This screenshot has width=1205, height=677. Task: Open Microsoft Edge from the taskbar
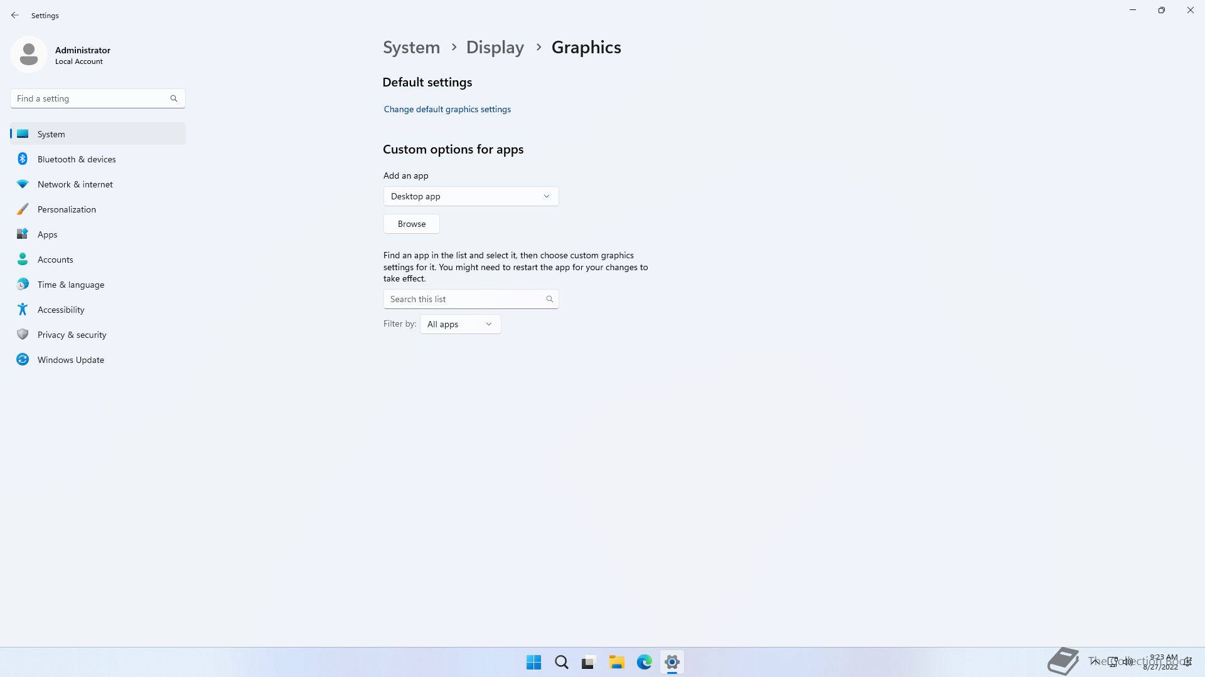[x=644, y=662]
